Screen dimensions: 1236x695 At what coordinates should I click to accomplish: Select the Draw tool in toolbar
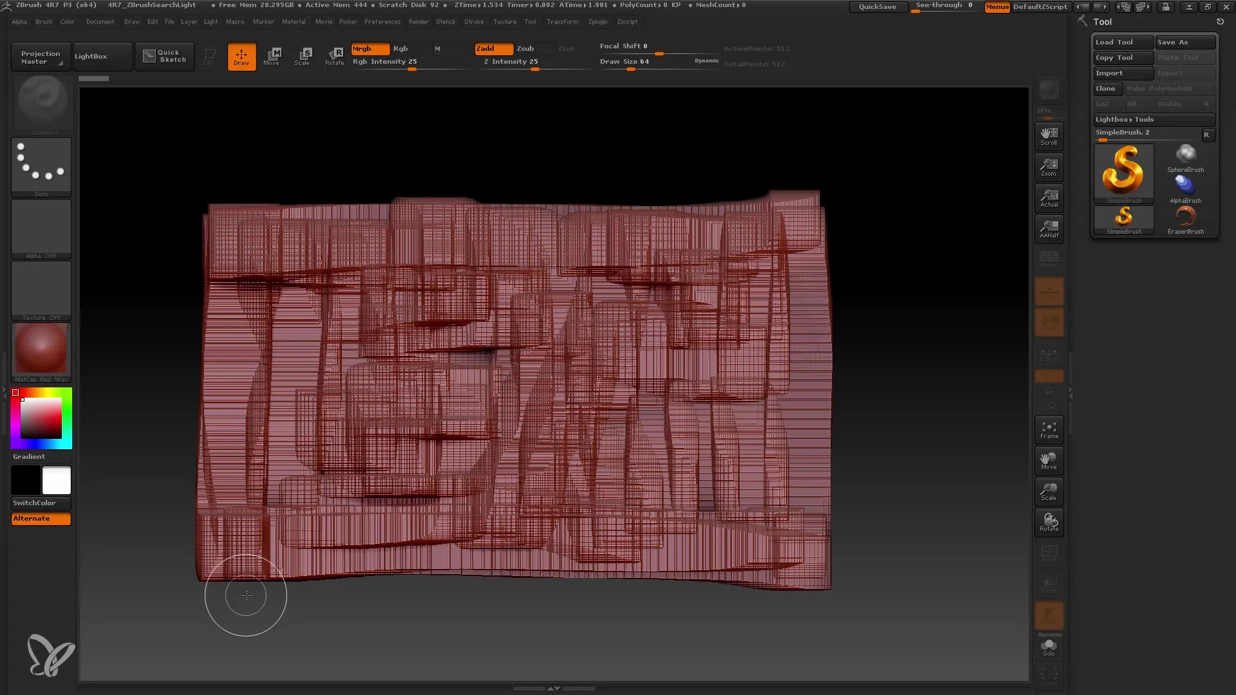[242, 55]
